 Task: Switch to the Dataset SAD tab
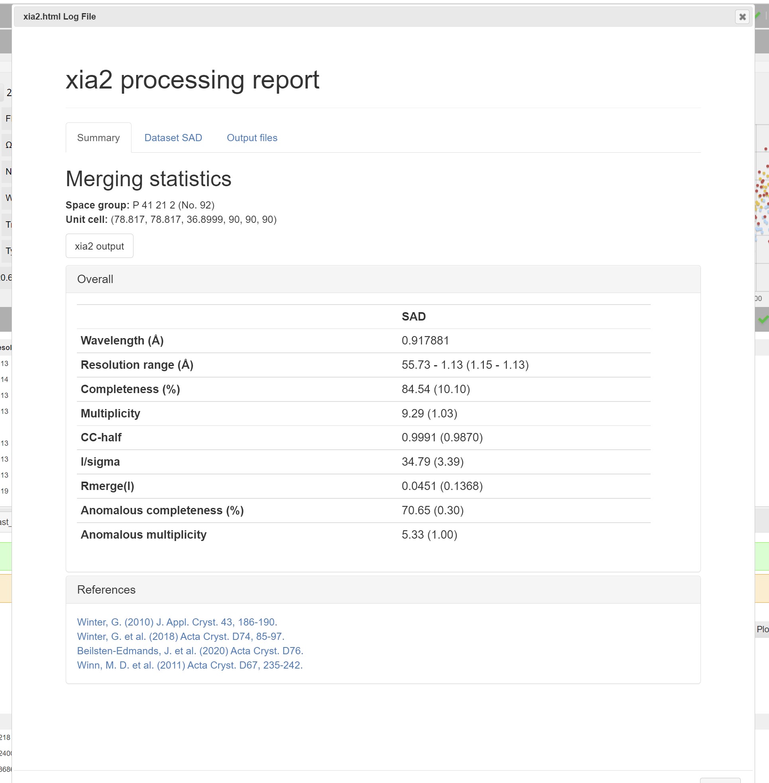pos(173,138)
